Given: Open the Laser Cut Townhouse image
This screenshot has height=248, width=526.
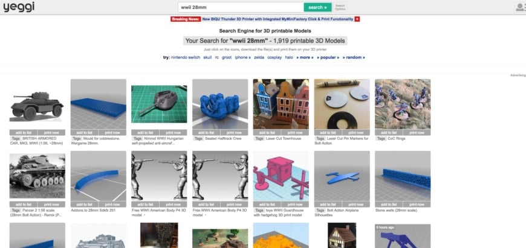Looking at the screenshot, I should [x=281, y=104].
